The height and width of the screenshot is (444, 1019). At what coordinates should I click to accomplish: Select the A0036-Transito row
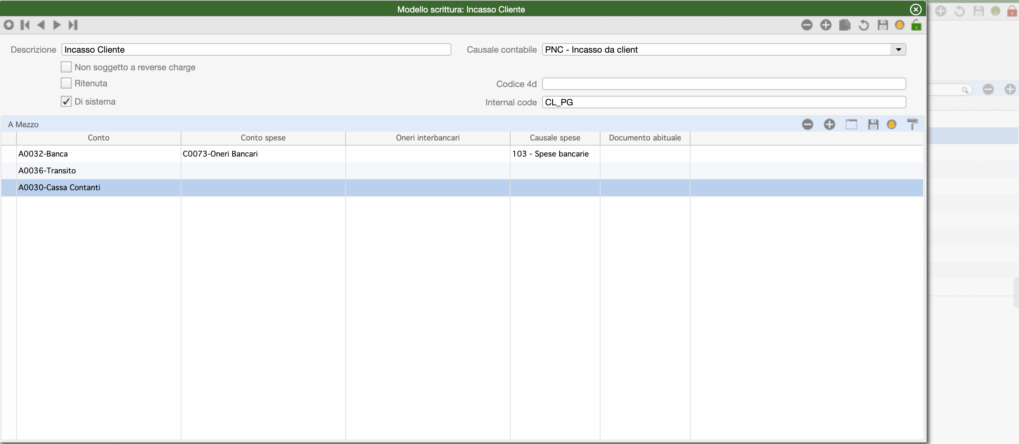click(x=462, y=170)
